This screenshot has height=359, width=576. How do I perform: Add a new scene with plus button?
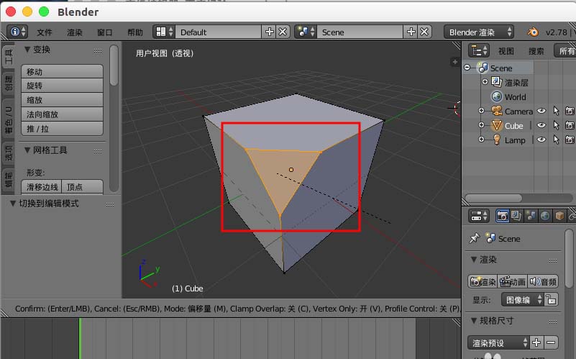411,32
